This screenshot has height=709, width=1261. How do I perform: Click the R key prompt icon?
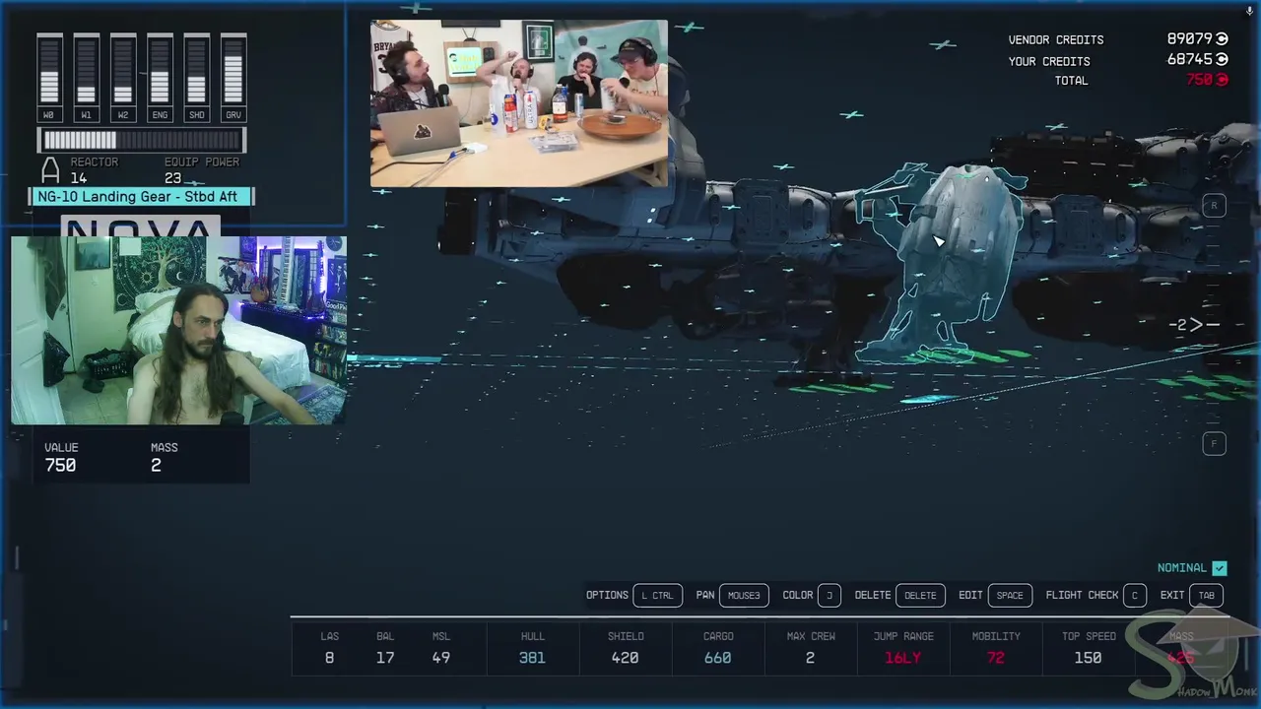coord(1214,205)
